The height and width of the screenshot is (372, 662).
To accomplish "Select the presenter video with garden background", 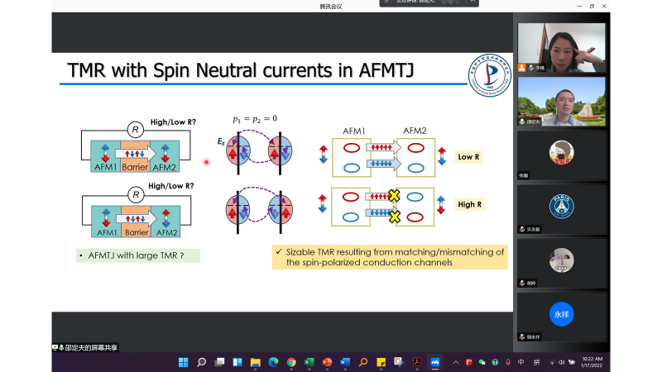I will point(562,99).
